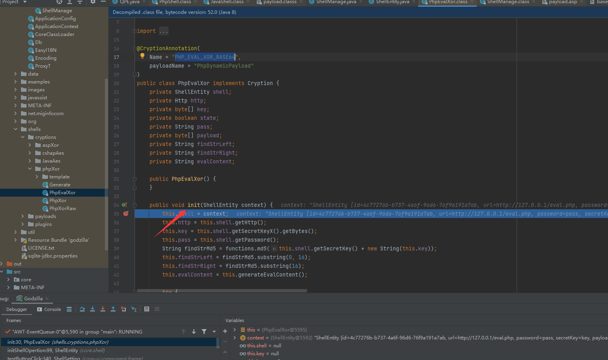
Task: Click the Step Over debugger icon
Action: tap(82, 309)
